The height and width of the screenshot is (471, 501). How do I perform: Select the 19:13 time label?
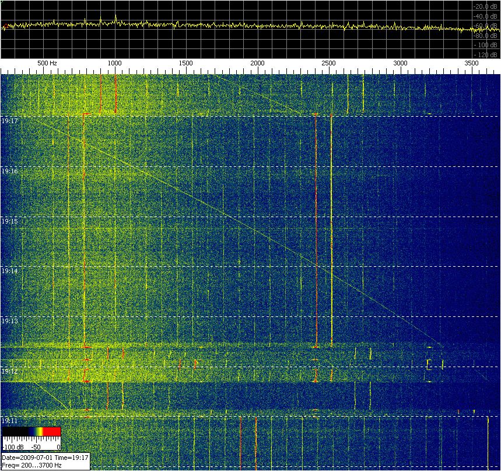9,322
